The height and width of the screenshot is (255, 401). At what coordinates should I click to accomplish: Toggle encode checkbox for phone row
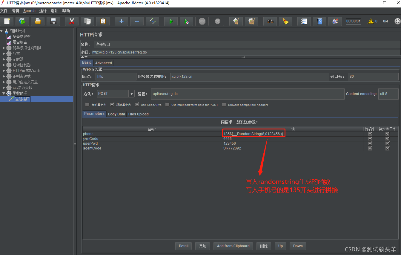370,134
